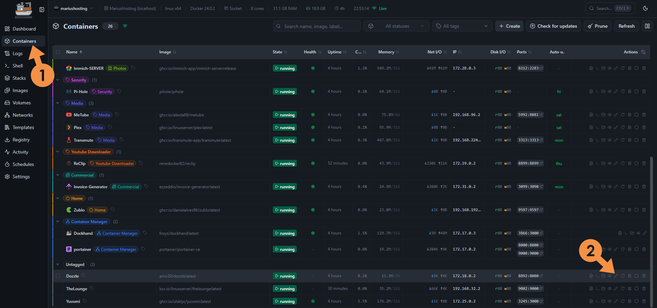Stop the ReClip container
Image resolution: width=657 pixels, height=308 pixels.
pyautogui.click(x=636, y=163)
